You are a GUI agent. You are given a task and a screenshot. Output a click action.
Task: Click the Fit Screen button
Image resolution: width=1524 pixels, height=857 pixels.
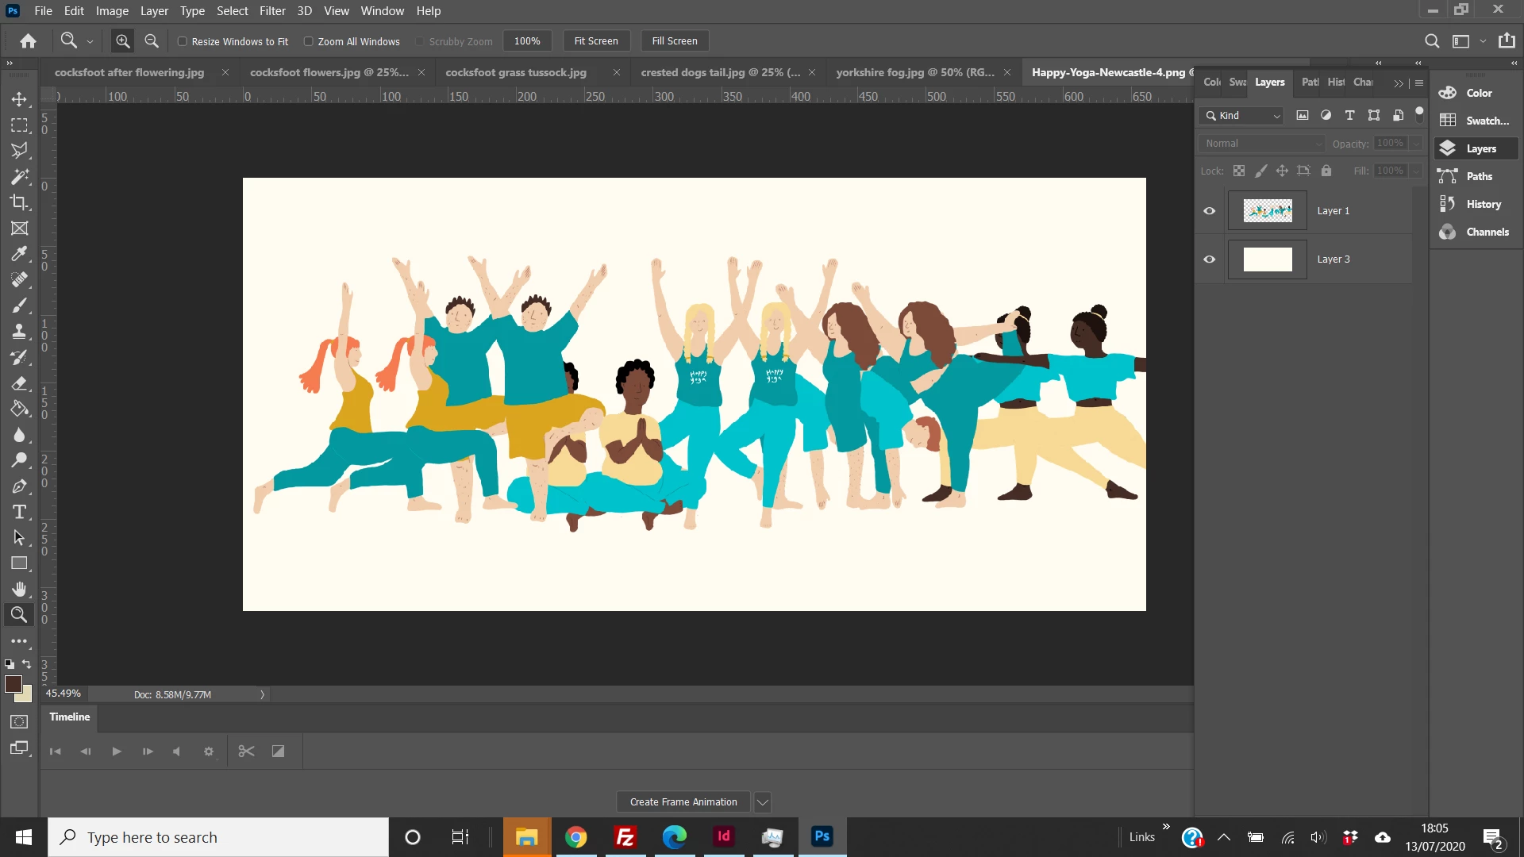(x=596, y=41)
